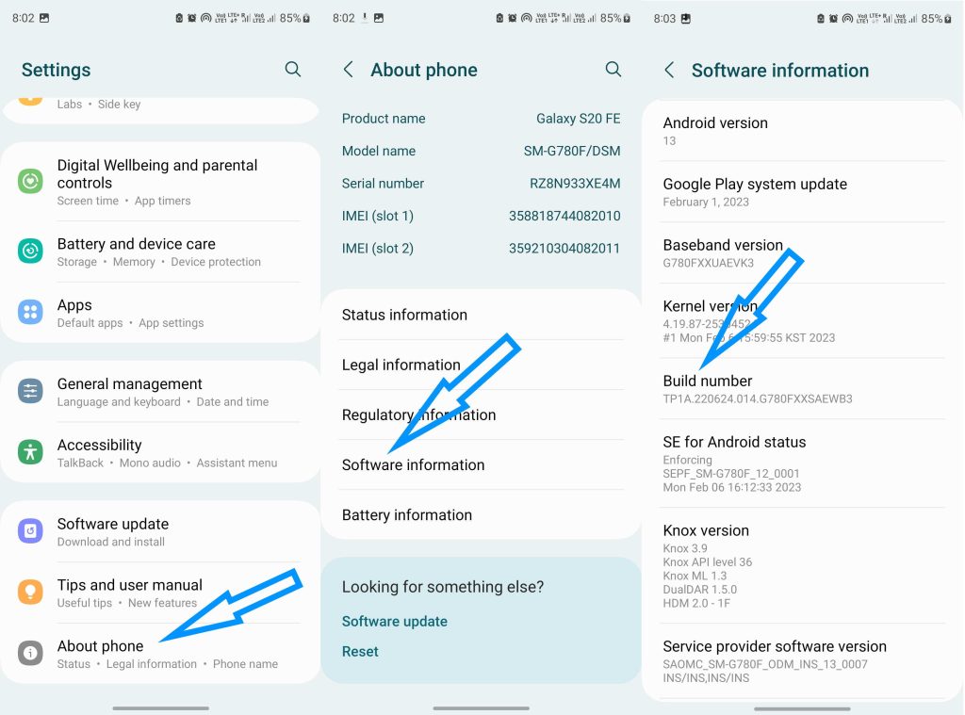Tap the 8:03 clock in status bar
965x715 pixels.
(x=664, y=19)
